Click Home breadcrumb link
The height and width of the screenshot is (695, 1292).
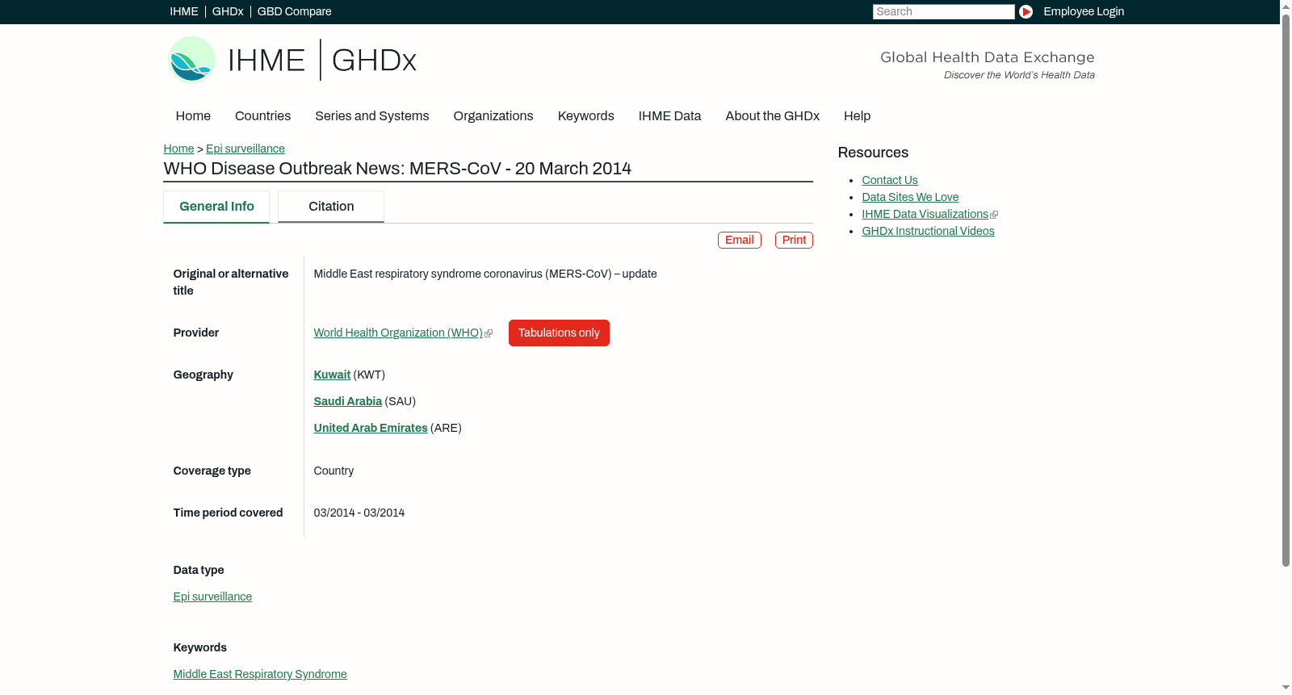[178, 149]
